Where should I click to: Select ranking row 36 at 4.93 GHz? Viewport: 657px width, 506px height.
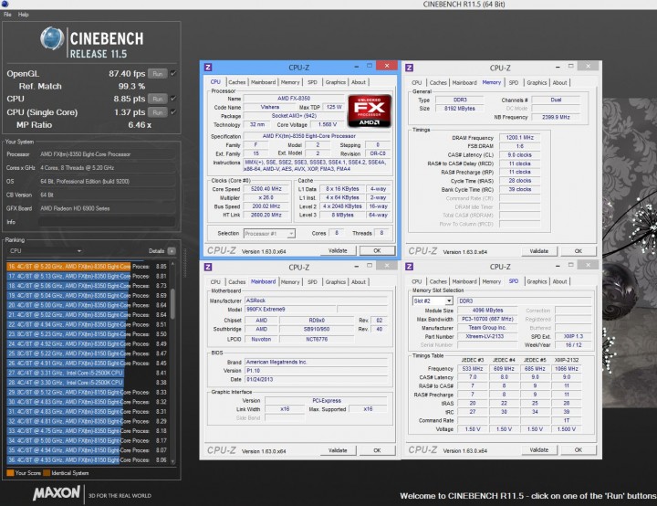point(87,459)
